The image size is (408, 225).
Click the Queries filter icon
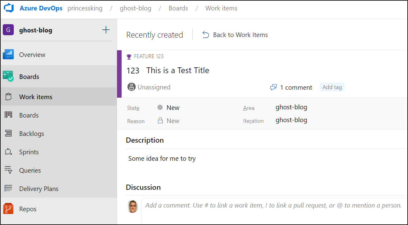[x=9, y=170]
